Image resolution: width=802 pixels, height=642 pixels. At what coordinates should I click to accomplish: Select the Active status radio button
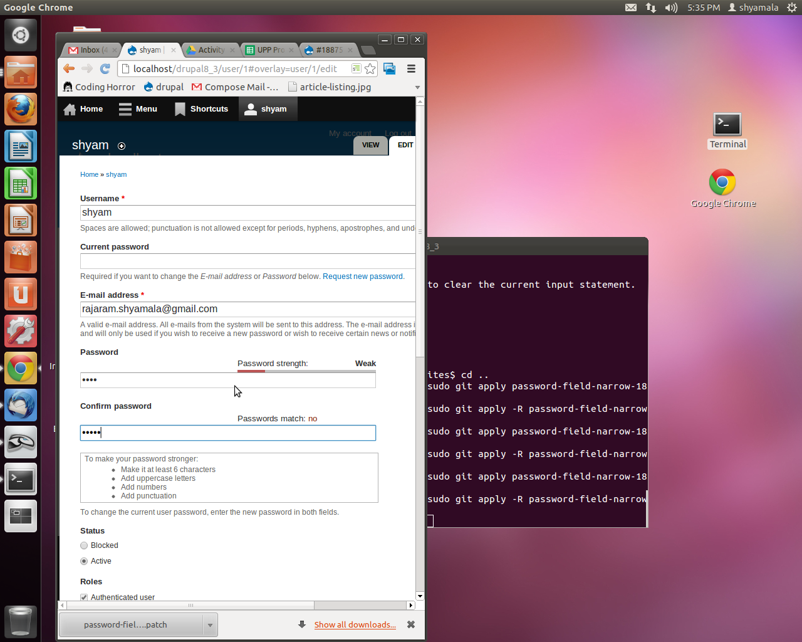pyautogui.click(x=84, y=561)
